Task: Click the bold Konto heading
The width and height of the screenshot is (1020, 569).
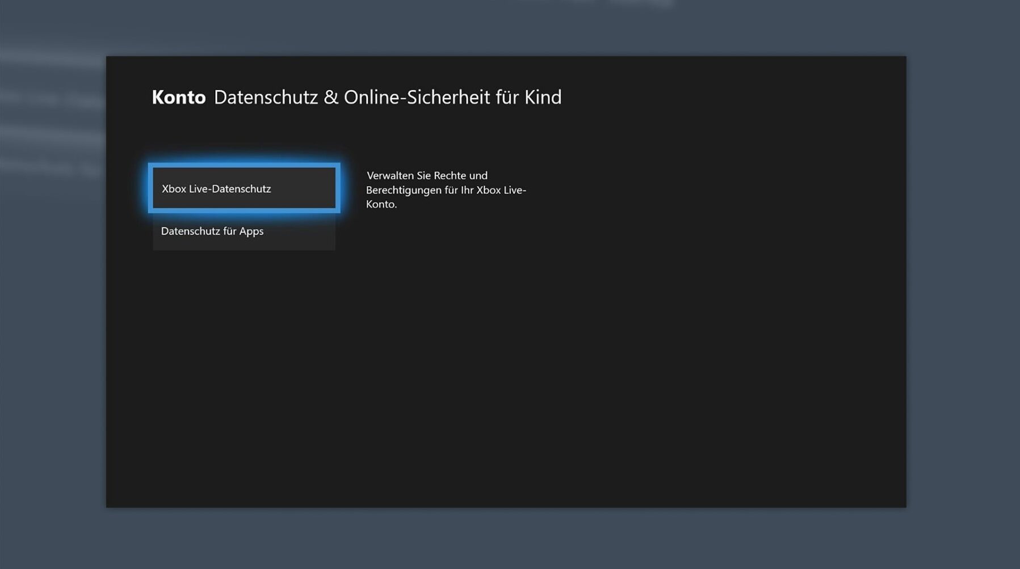Action: 178,98
